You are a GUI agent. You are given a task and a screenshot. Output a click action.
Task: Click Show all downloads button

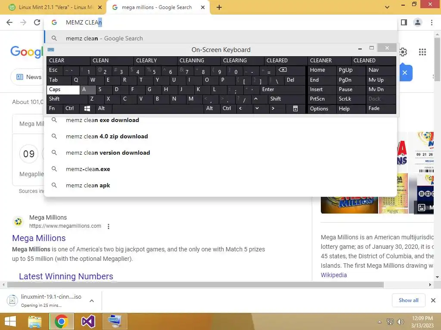tap(408, 300)
